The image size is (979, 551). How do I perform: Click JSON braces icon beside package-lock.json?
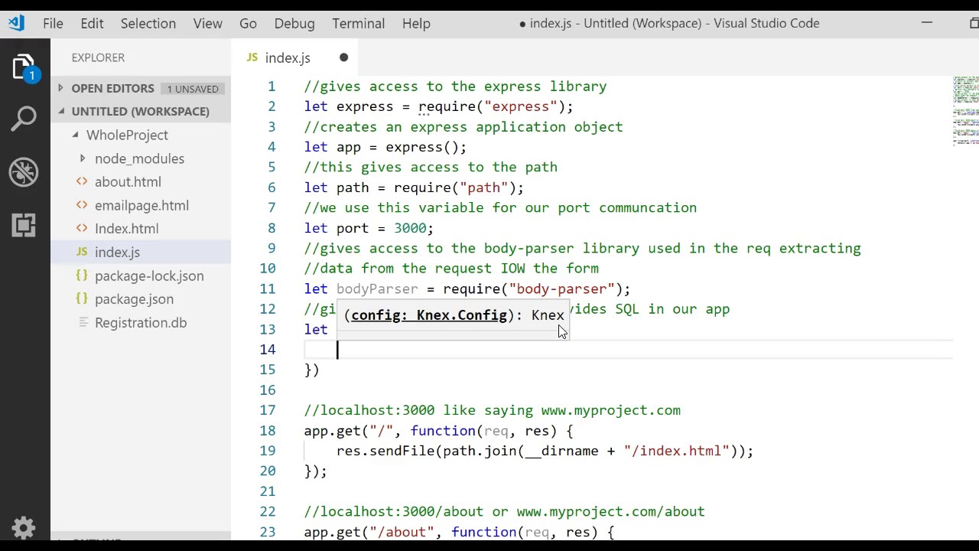(82, 275)
